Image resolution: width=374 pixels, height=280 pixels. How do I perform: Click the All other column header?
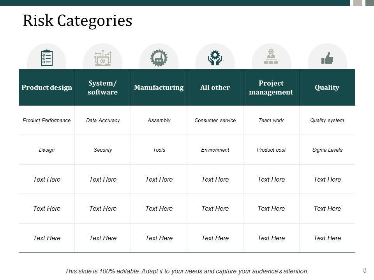pos(215,87)
